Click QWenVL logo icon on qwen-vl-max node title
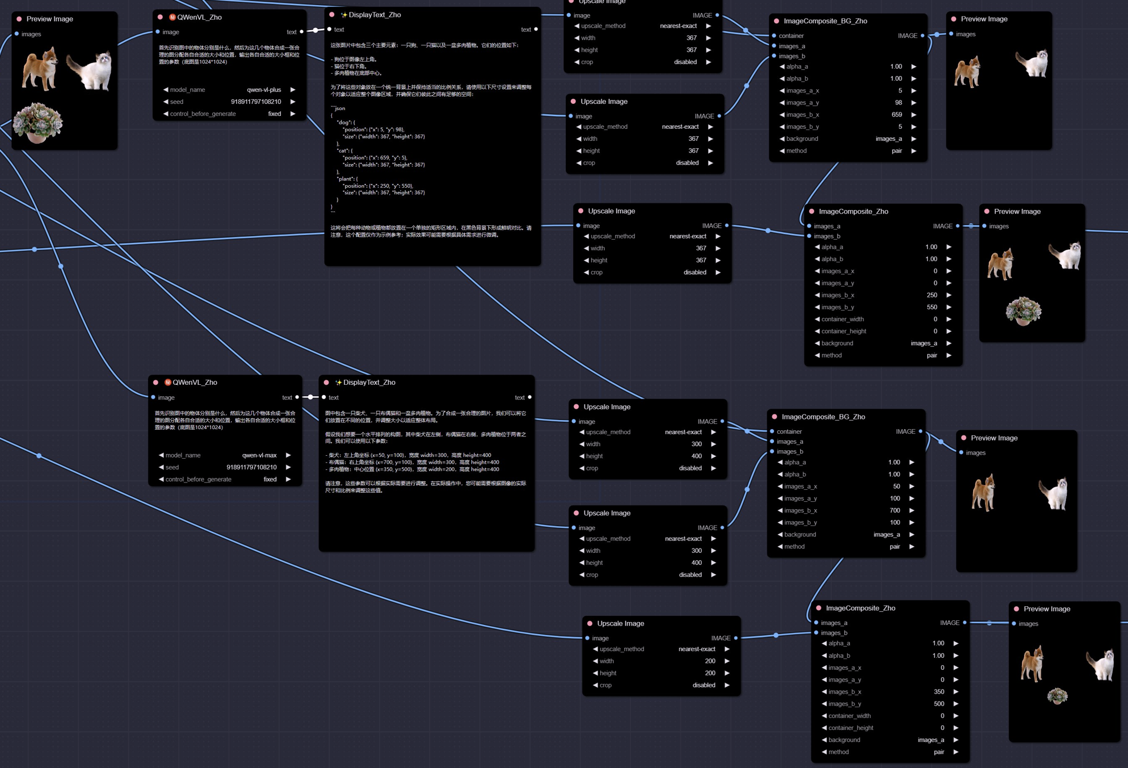1128x768 pixels. pos(168,383)
